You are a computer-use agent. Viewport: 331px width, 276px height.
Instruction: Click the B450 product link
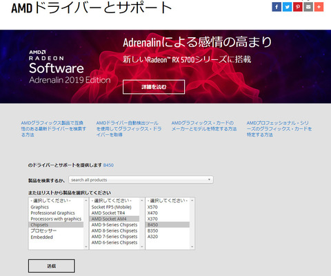click(108, 165)
